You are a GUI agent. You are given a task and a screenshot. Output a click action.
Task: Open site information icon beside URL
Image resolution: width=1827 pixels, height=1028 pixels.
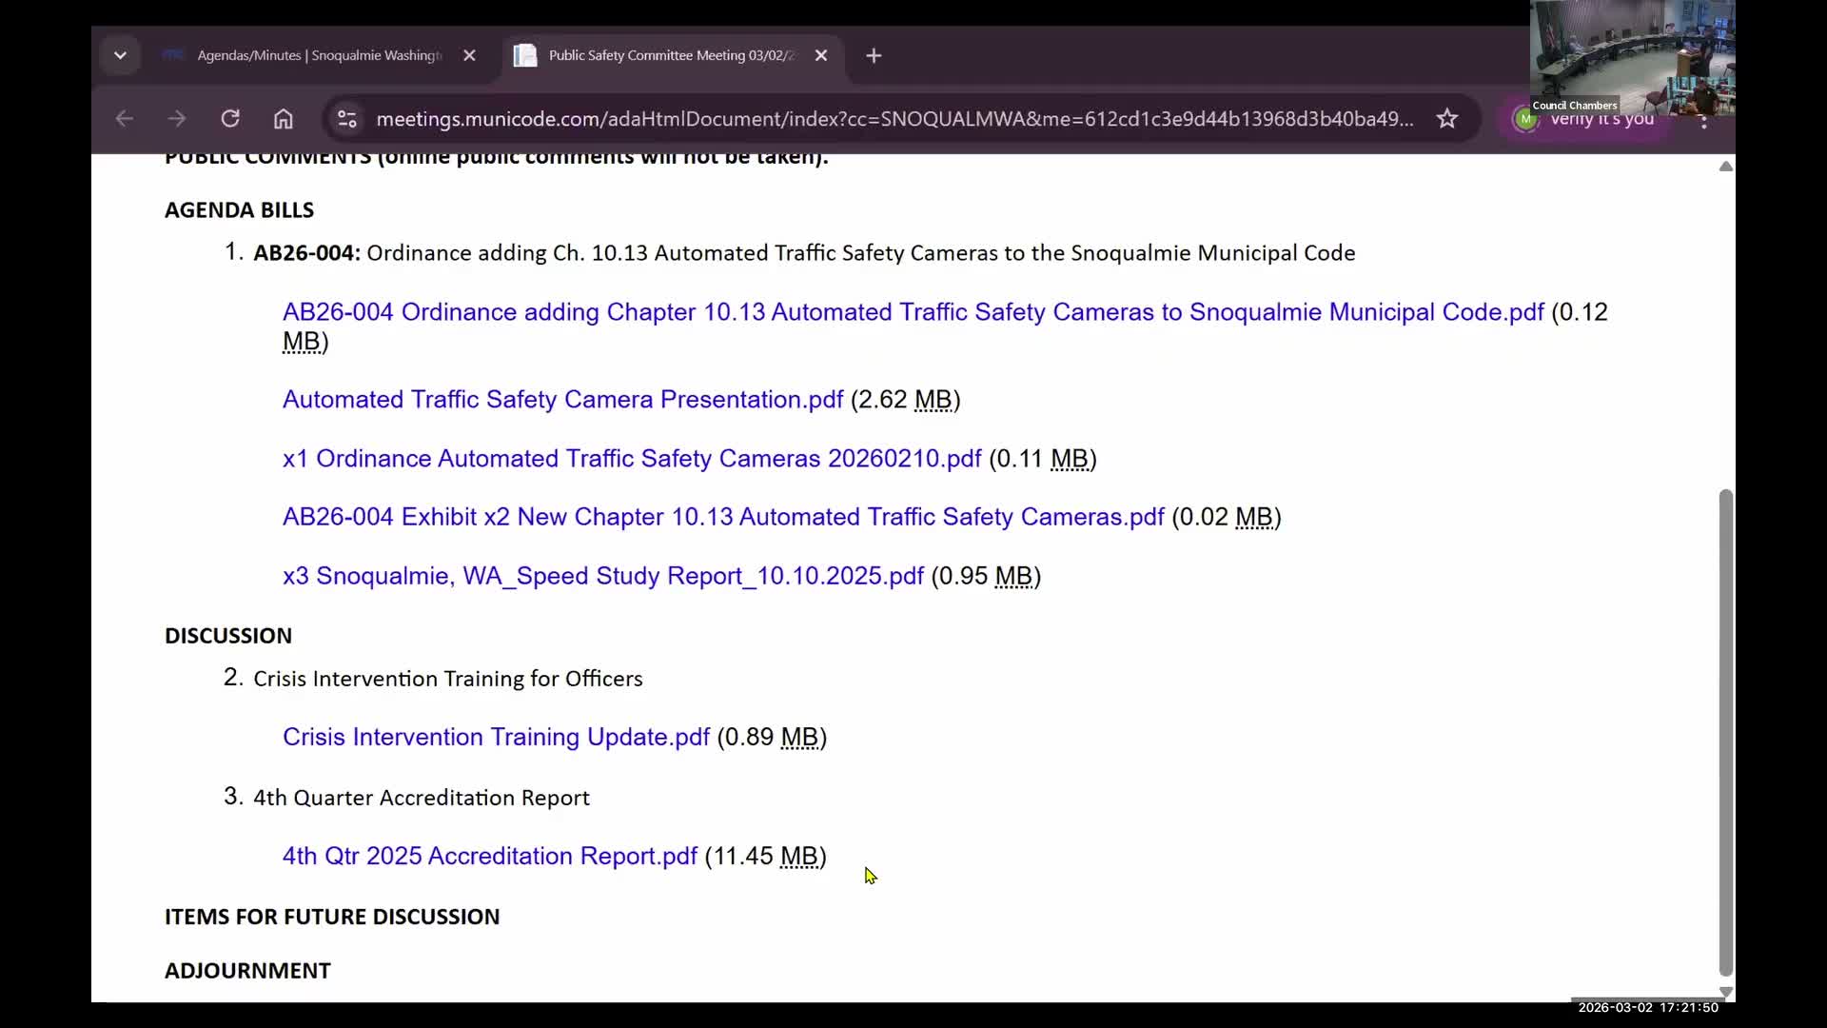pyautogui.click(x=347, y=119)
